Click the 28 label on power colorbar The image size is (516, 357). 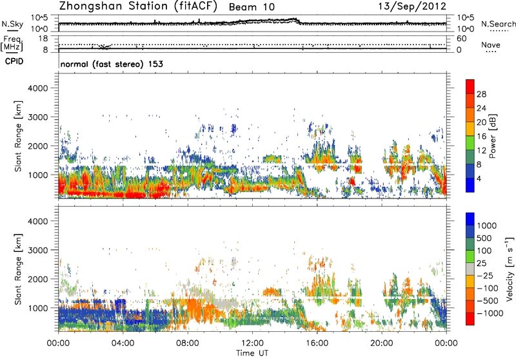pyautogui.click(x=481, y=94)
